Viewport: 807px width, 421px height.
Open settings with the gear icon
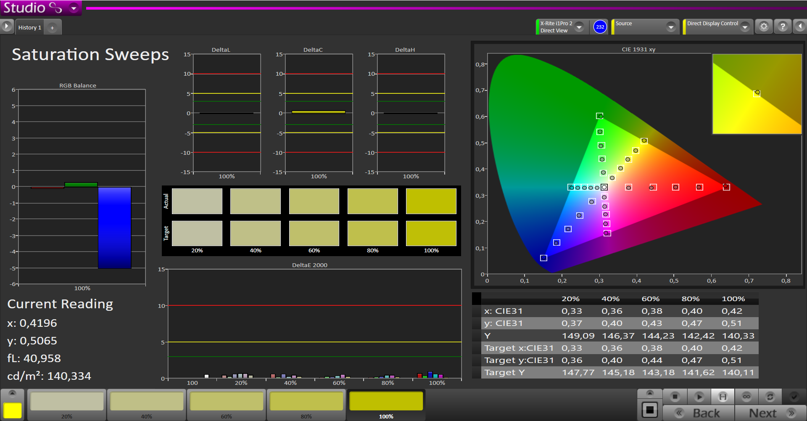764,27
